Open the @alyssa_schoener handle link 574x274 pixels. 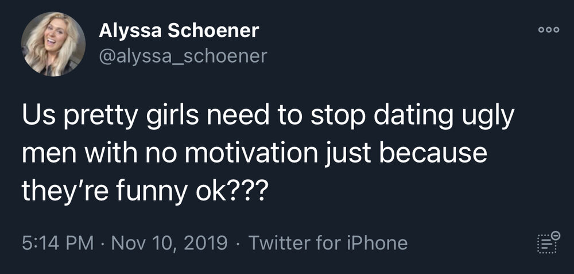[x=183, y=56]
